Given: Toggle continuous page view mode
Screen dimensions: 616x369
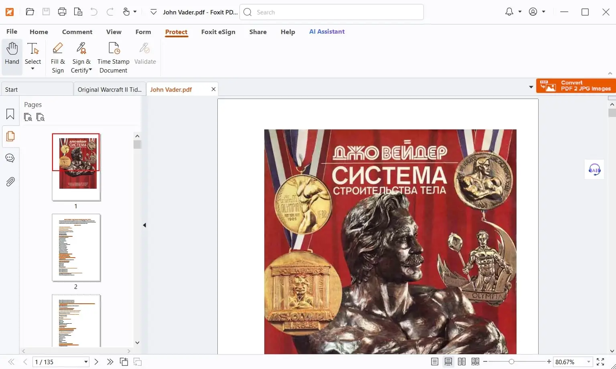Looking at the screenshot, I should click(x=448, y=362).
